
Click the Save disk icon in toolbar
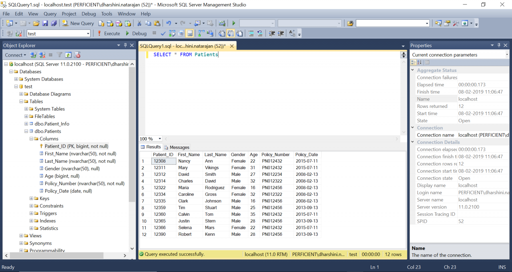pyautogui.click(x=45, y=23)
